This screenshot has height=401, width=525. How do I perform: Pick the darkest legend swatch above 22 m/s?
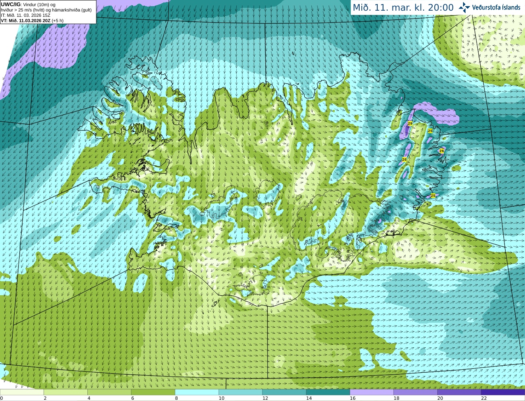pos(503,392)
